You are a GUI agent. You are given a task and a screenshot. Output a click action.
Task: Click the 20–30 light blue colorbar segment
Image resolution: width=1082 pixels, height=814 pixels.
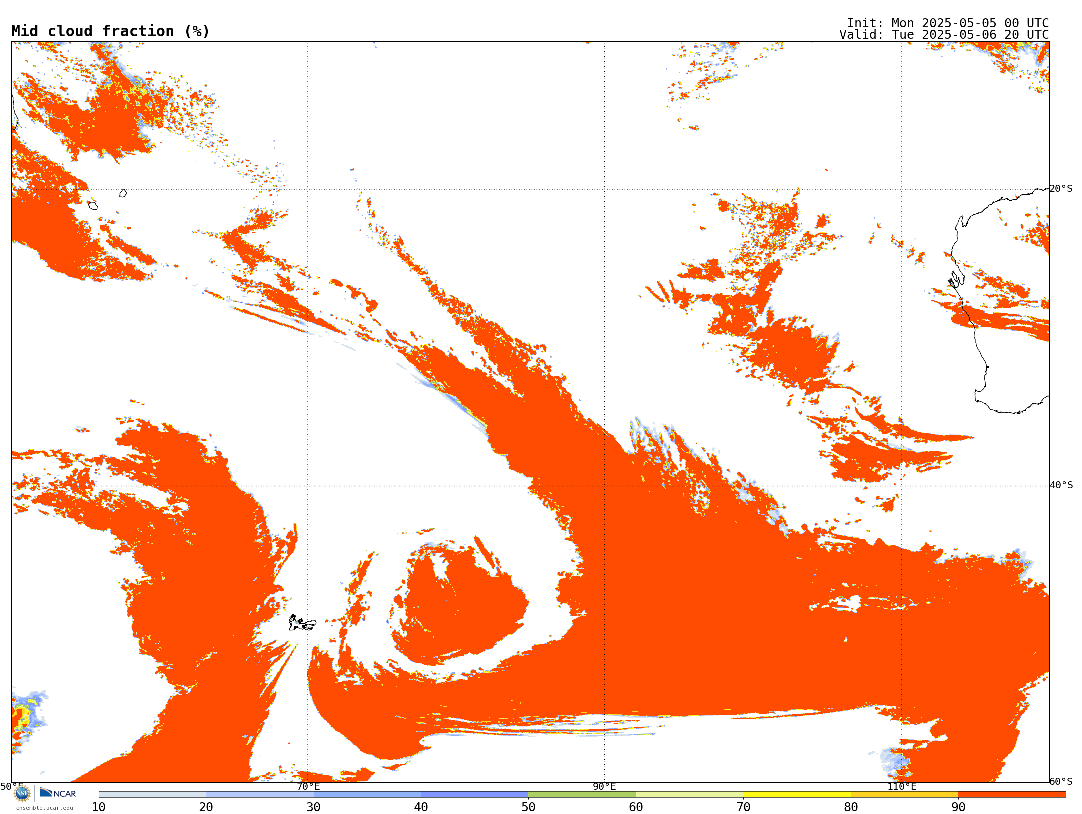pos(260,795)
